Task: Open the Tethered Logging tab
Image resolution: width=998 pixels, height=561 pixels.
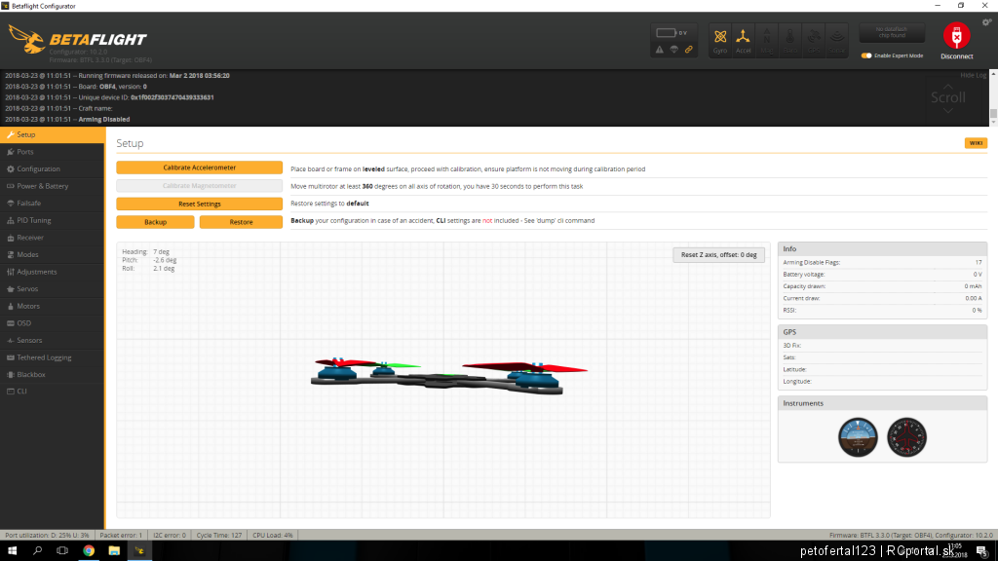Action: 53,358
